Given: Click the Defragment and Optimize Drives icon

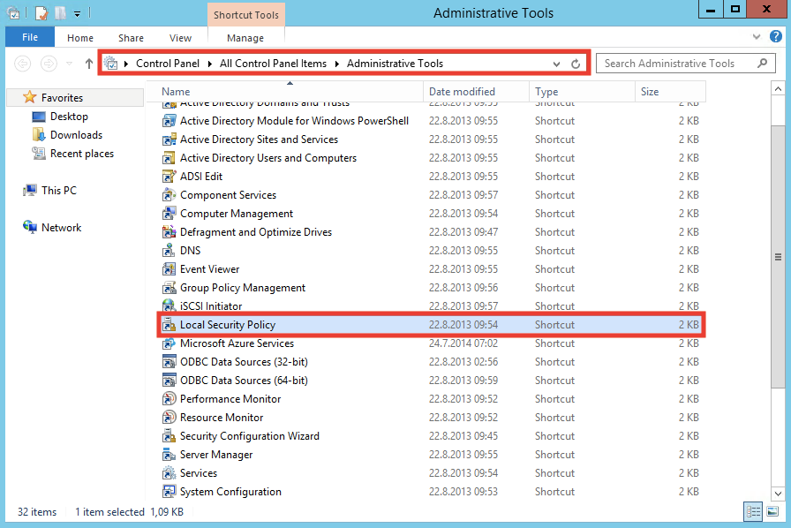Looking at the screenshot, I should (x=169, y=232).
